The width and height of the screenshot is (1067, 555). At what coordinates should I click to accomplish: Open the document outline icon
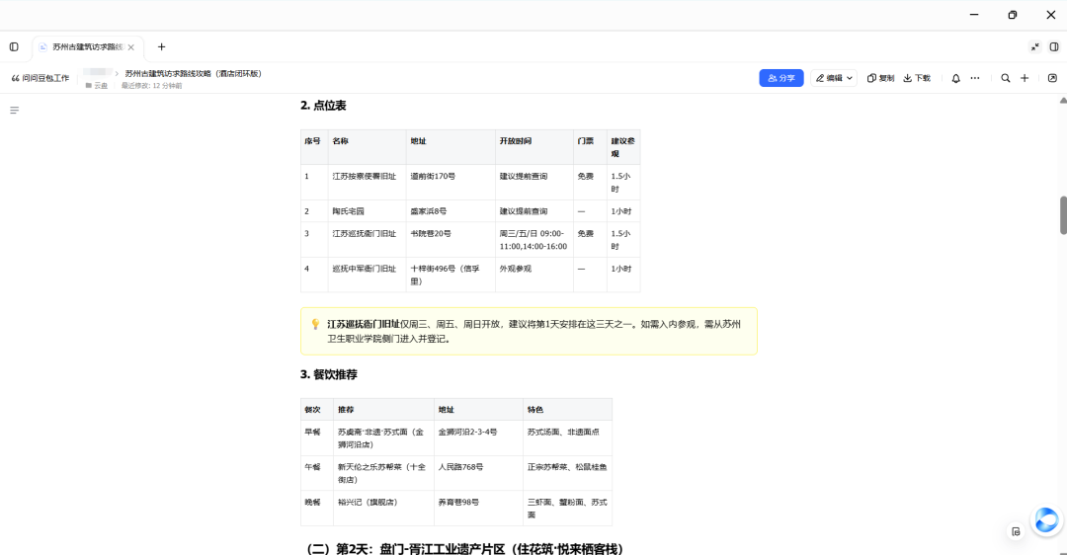(x=14, y=111)
